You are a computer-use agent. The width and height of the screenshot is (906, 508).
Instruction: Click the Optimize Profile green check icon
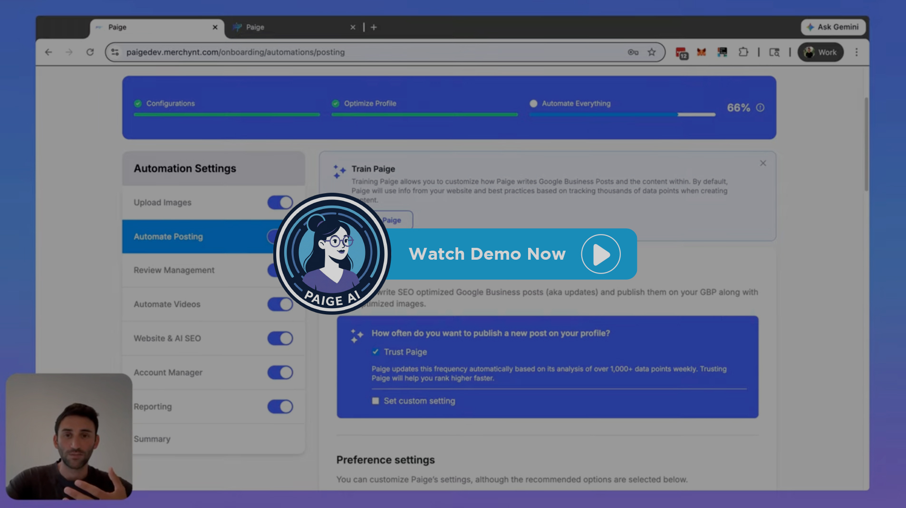[336, 103]
